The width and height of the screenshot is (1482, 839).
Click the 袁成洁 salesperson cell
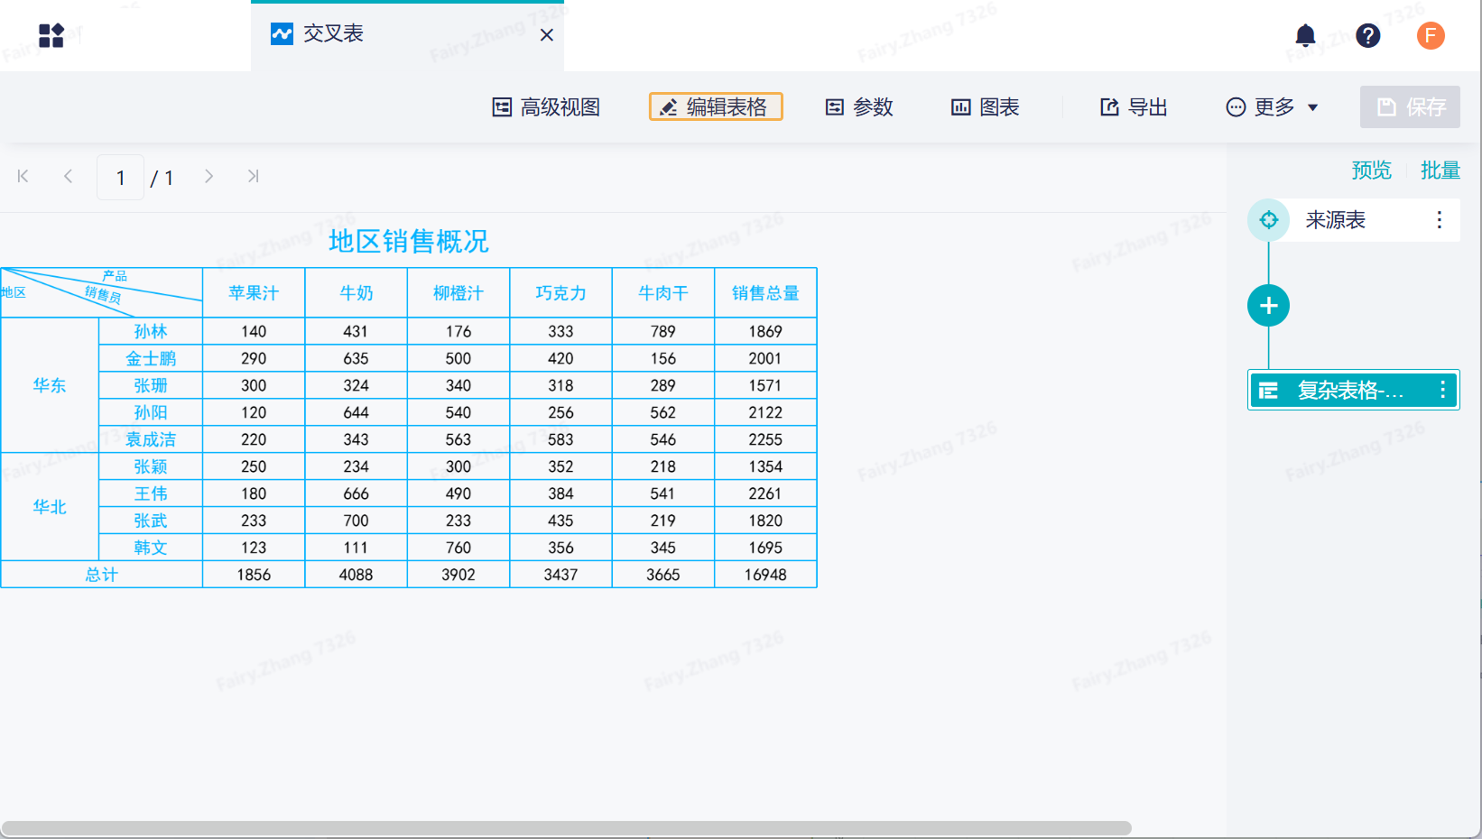151,439
